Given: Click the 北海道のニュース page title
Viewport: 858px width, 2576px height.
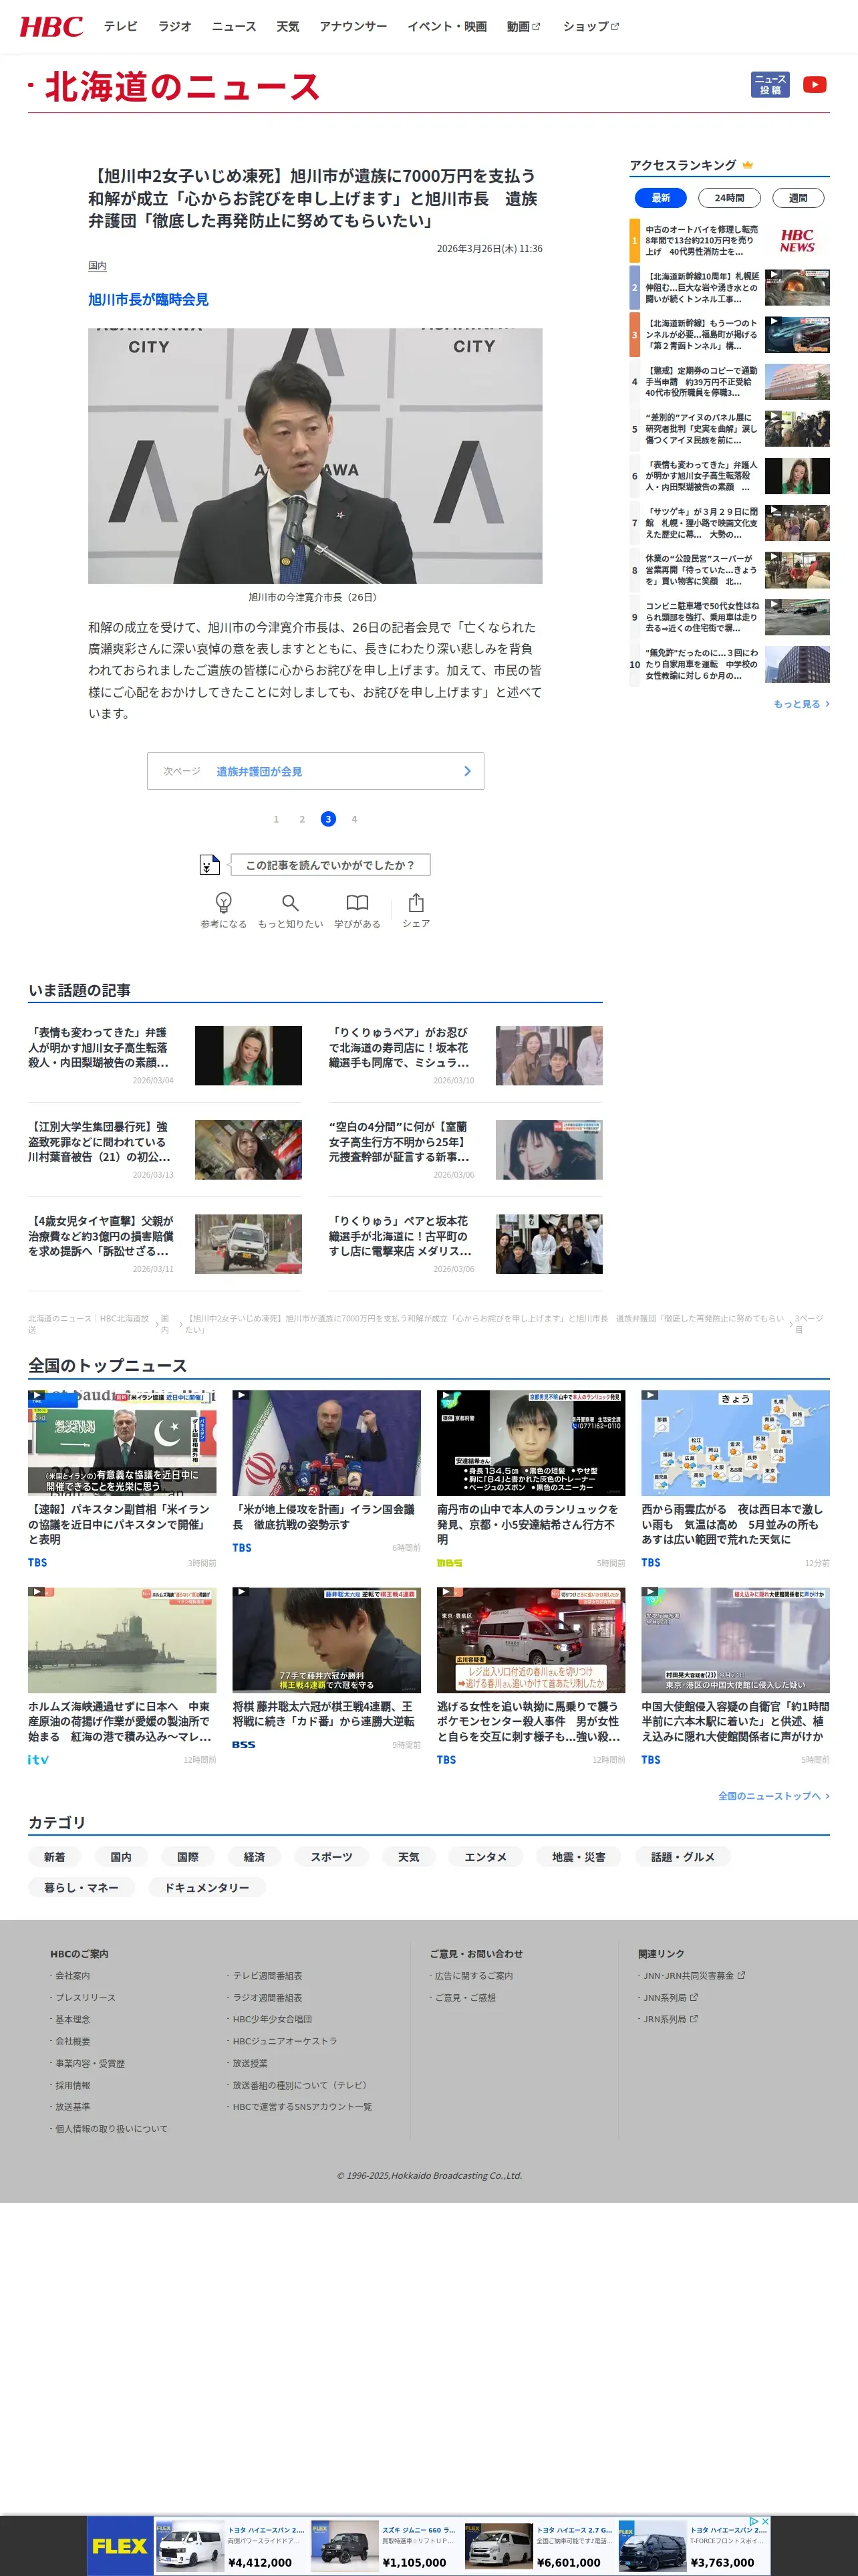Looking at the screenshot, I should [182, 87].
